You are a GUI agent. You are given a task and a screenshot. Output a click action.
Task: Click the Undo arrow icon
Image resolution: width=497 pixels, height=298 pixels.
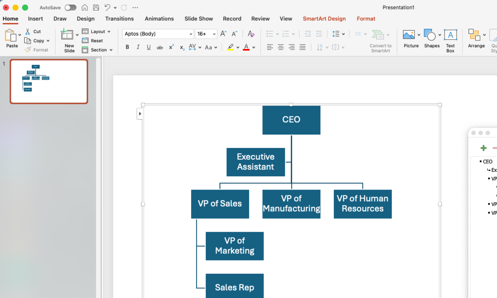107,7
